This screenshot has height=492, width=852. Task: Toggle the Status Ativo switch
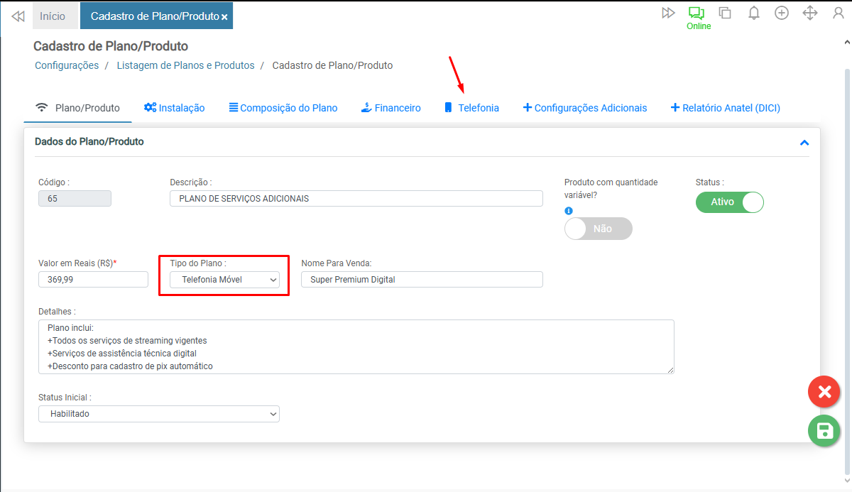point(729,202)
